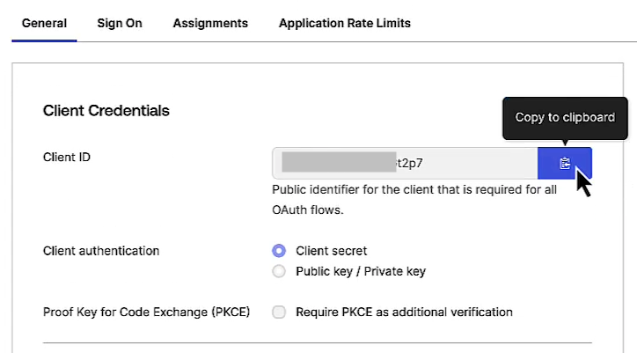Go to Application Rate Limits tab

(x=344, y=23)
